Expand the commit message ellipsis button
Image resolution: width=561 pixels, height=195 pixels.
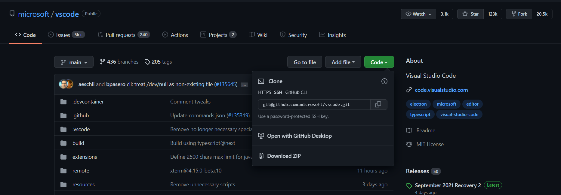tap(244, 85)
